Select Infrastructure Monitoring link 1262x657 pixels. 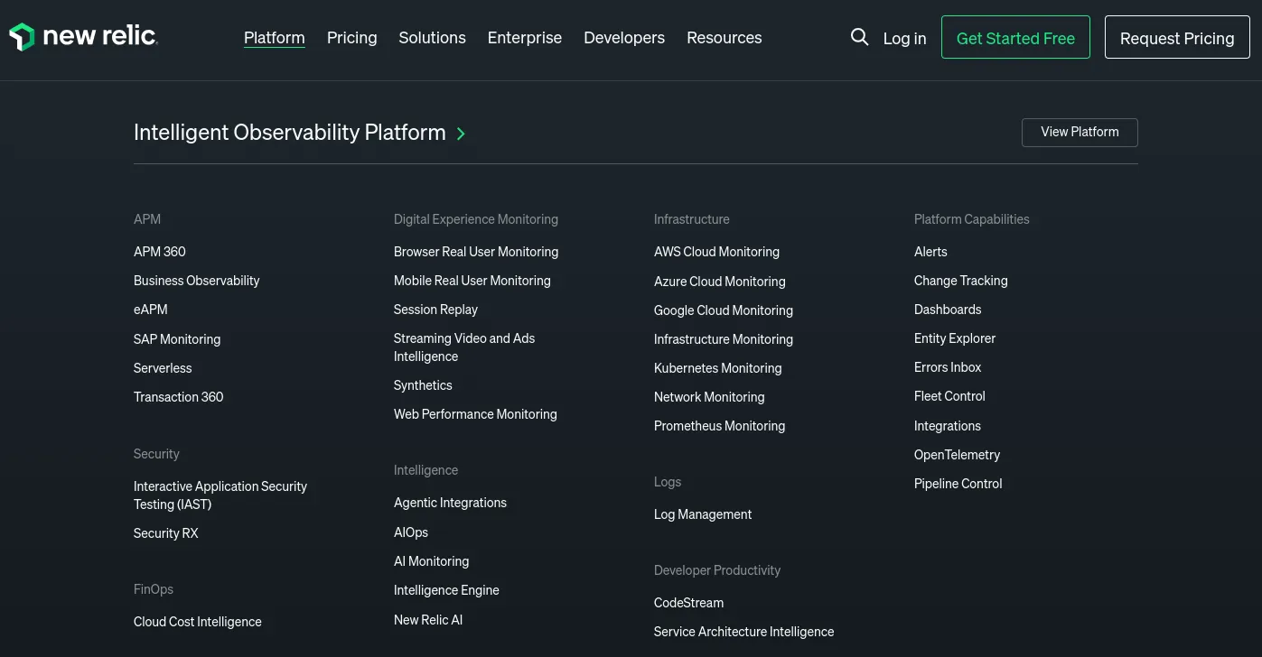pos(724,339)
